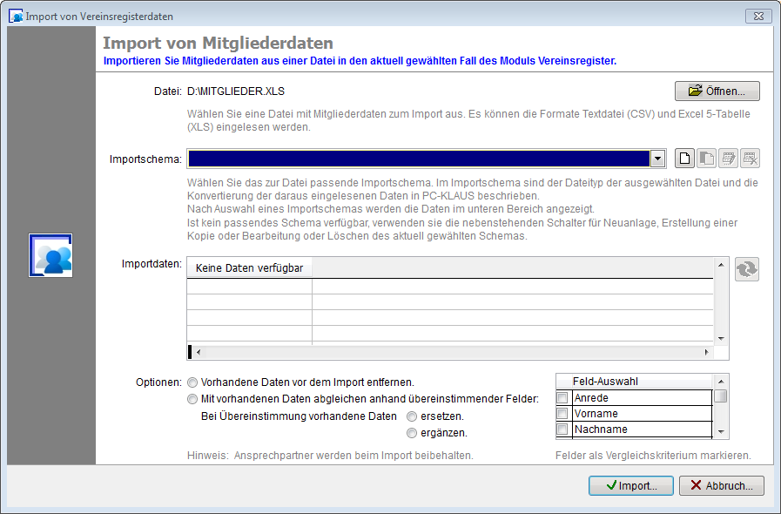Choose the 'ersetzen' radio button

coord(413,416)
